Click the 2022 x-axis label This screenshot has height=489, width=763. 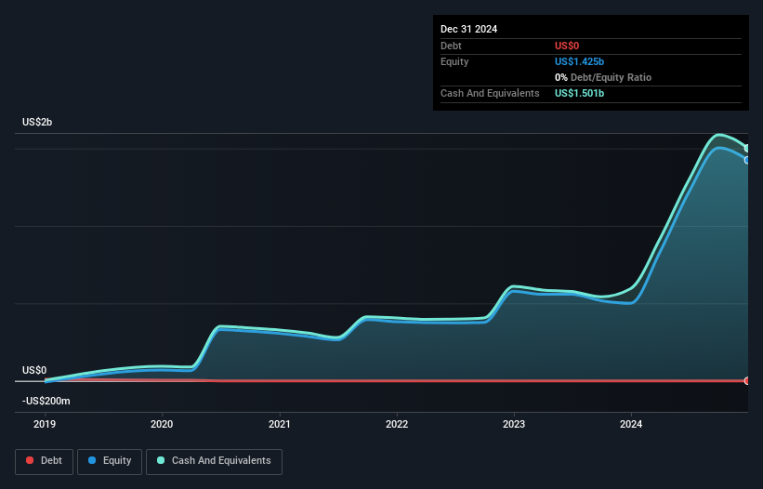click(397, 424)
